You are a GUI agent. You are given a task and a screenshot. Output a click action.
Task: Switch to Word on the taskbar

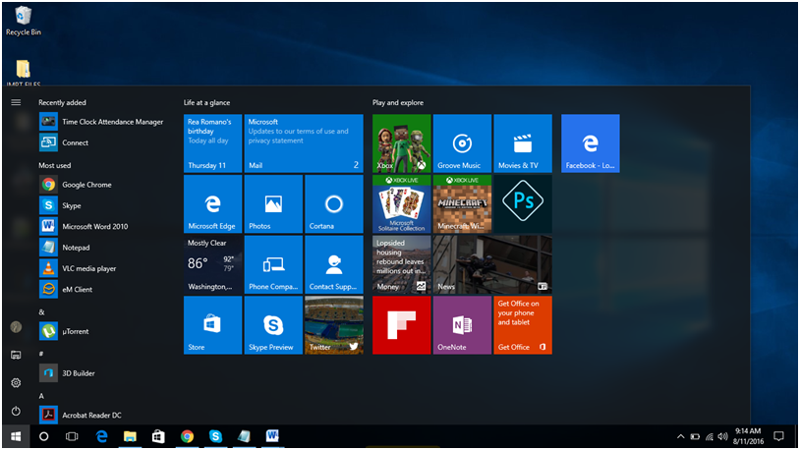click(272, 436)
